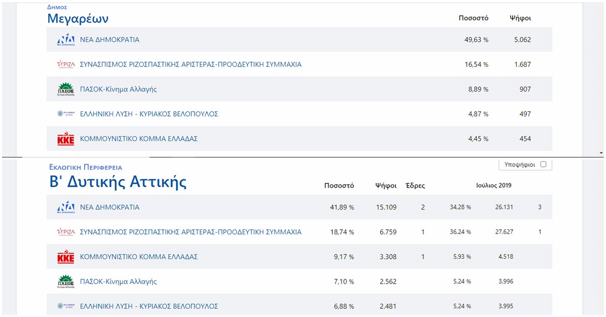Screen dimensions: 606x317
Task: Open the ΝΕΑ ΔΗΜΟΚΡΑΤΙΑ link in the Μεγαρέων table
Action: pyautogui.click(x=110, y=40)
